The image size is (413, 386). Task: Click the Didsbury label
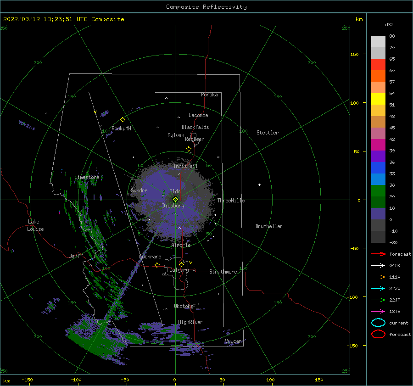pos(173,206)
